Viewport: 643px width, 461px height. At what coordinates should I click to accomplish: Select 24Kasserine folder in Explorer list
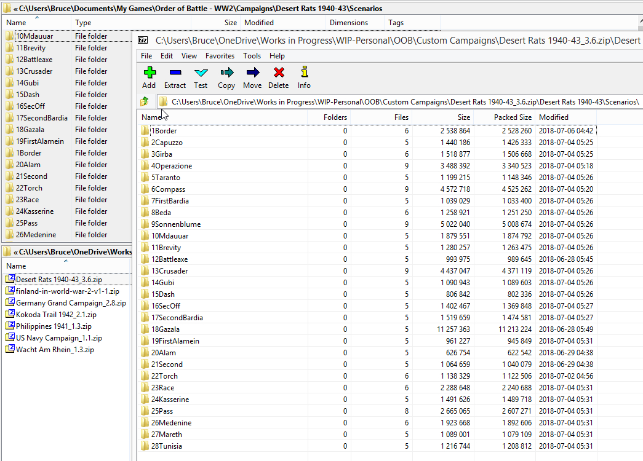pos(34,211)
